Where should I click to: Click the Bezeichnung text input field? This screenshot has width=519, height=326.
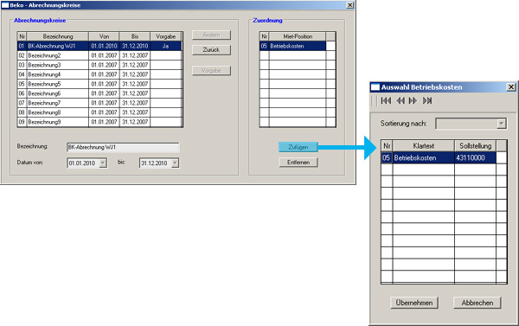(123, 147)
